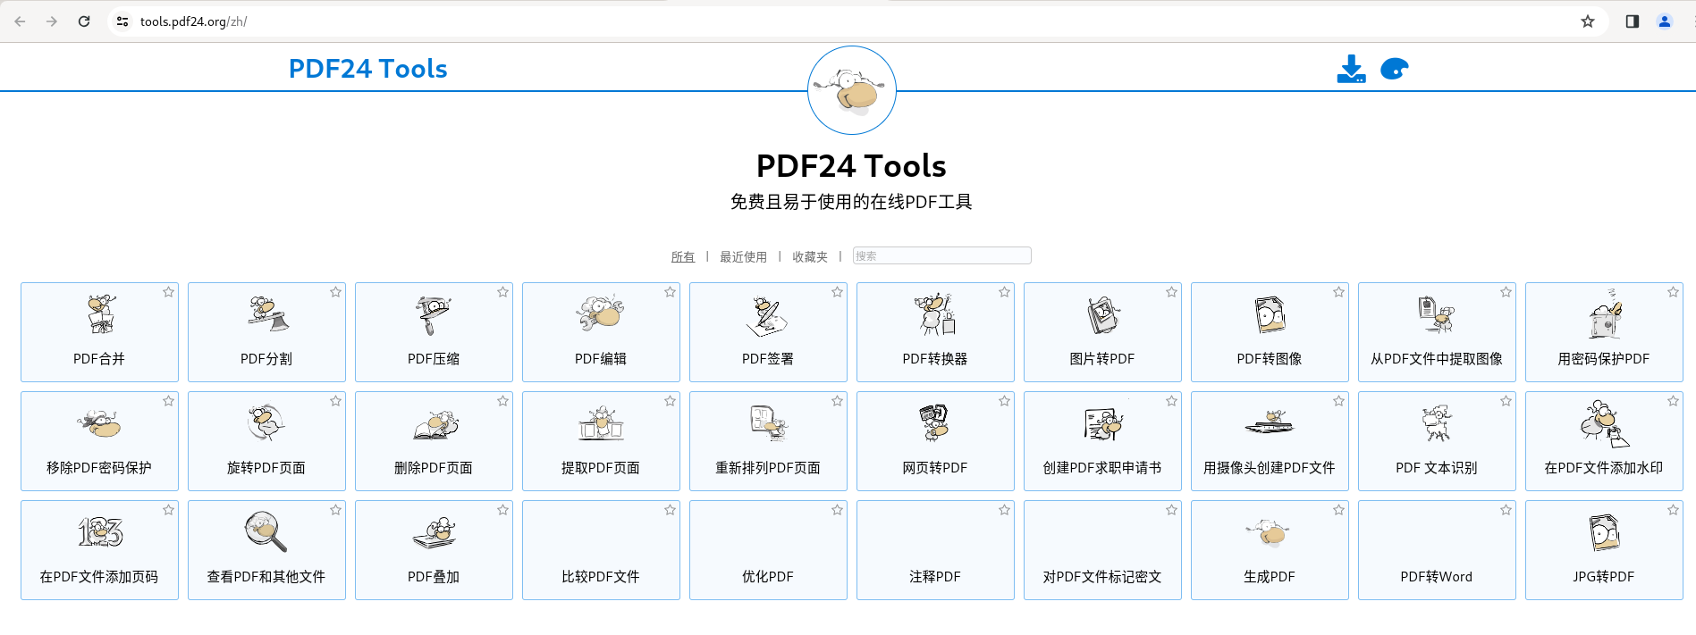The image size is (1696, 635).
Task: Open the 提取PDF页面 tool icon
Action: 601,423
